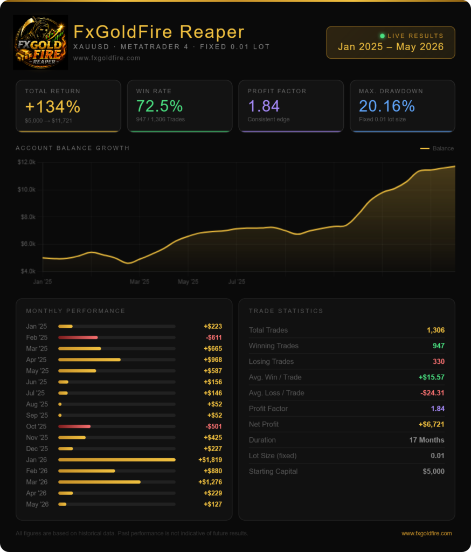Click the Aug '25 month label

click(37, 404)
